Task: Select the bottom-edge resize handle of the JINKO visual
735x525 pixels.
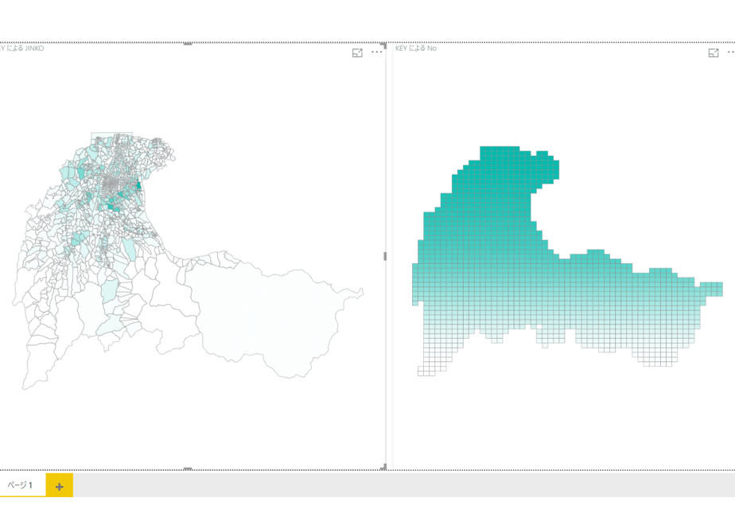Action: tap(188, 469)
